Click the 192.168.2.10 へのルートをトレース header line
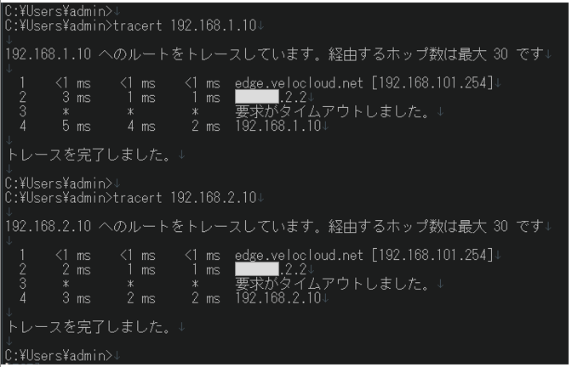 275,227
